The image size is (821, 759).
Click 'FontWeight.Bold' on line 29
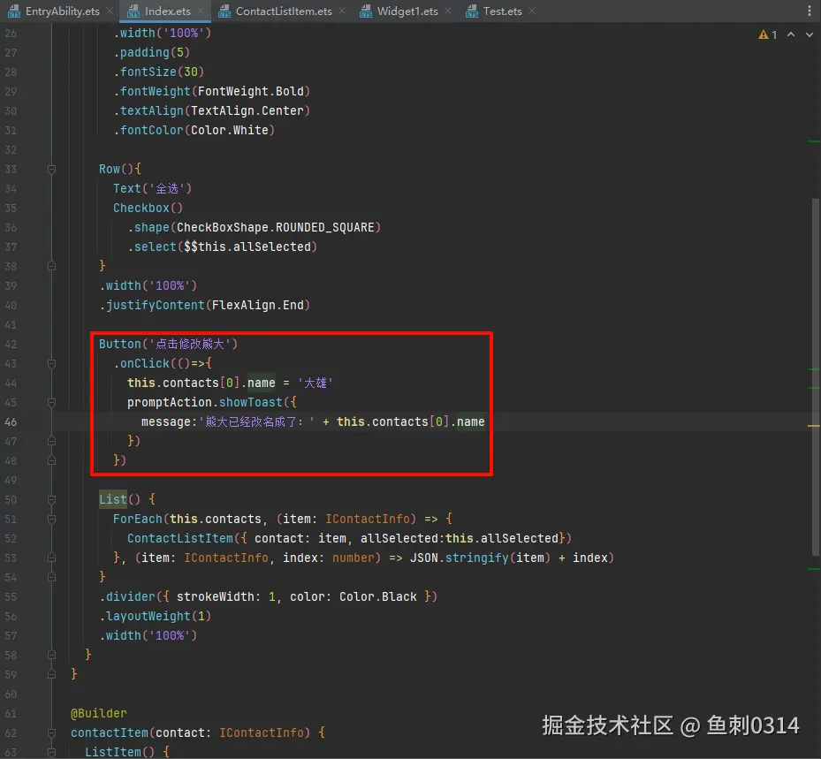pos(251,92)
